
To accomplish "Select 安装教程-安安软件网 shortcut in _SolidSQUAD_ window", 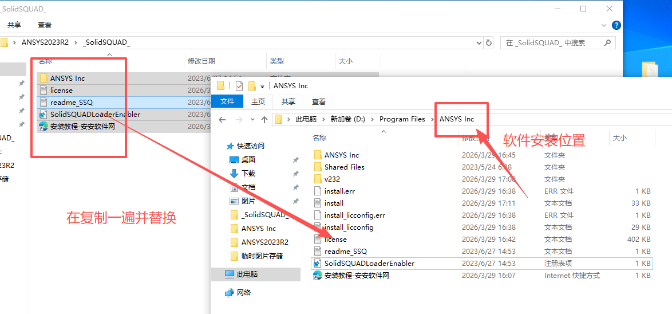I will 82,126.
